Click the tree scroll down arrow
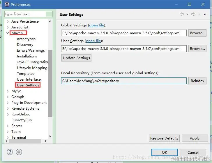This screenshot has height=163, width=212. pyautogui.click(x=50, y=136)
